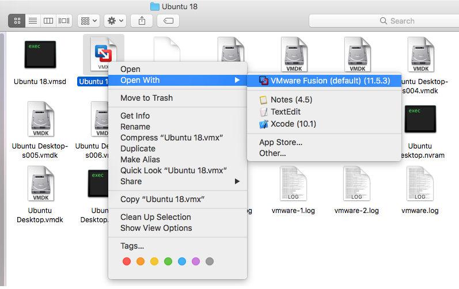Choose Duplicate in context menu
This screenshot has width=459, height=289.
pyautogui.click(x=177, y=149)
